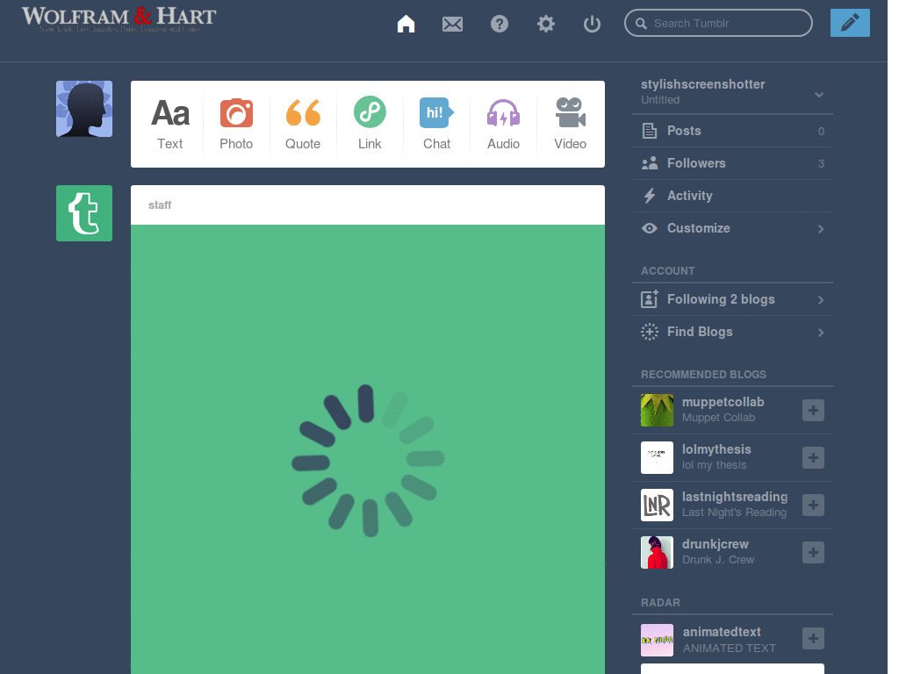The image size is (899, 674).
Task: Click the Log out power icon
Action: click(x=592, y=24)
